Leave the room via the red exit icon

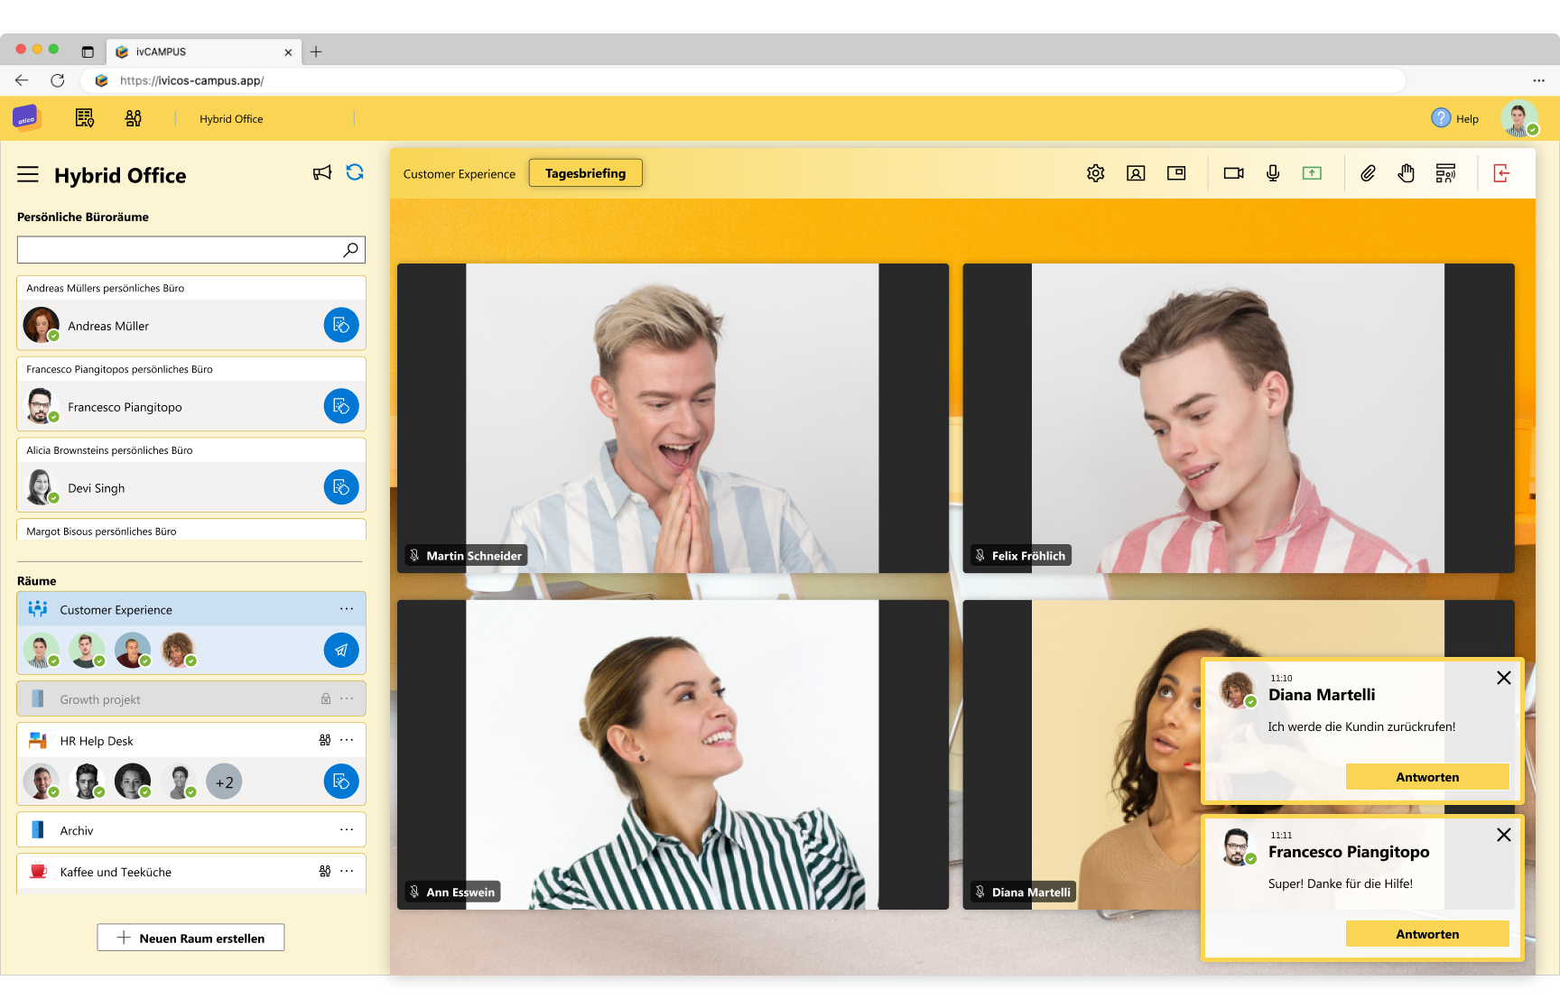pyautogui.click(x=1501, y=172)
